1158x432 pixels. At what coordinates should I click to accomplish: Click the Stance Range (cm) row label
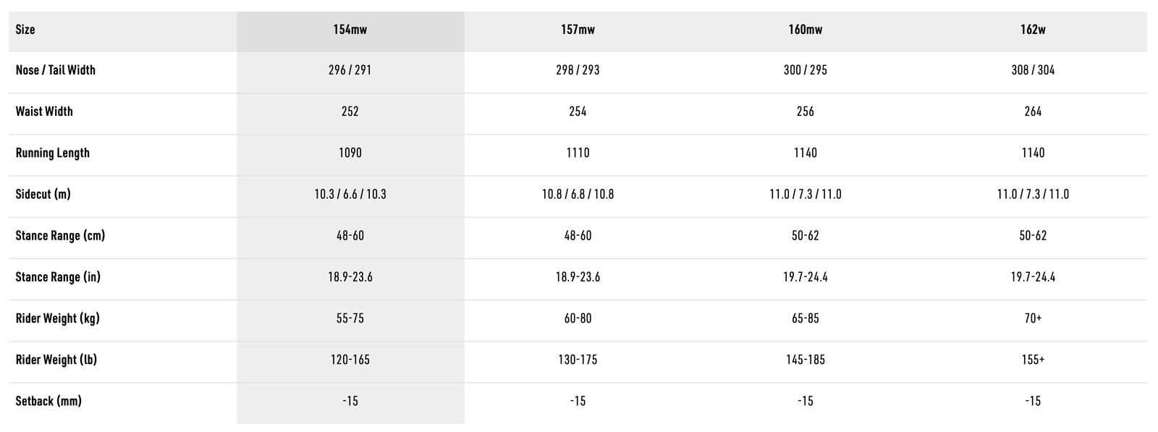click(60, 235)
